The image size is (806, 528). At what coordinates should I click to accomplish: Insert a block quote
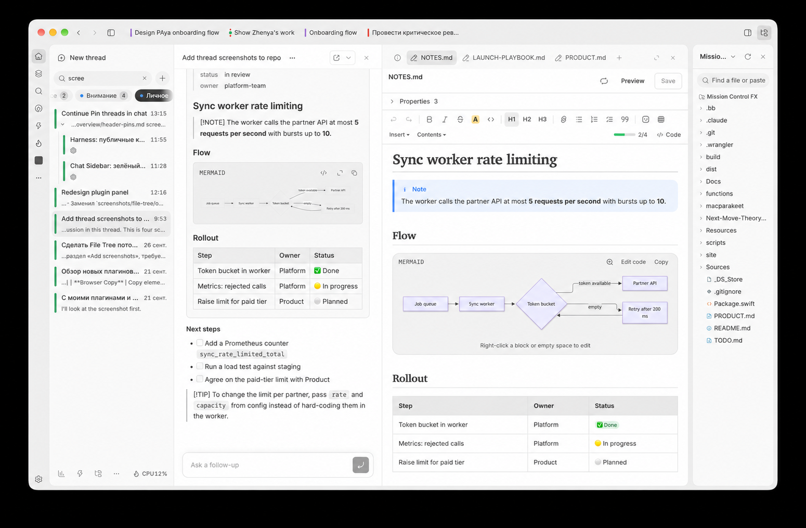click(x=625, y=119)
